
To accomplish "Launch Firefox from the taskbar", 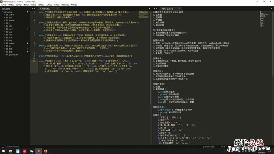I will click(46, 151).
